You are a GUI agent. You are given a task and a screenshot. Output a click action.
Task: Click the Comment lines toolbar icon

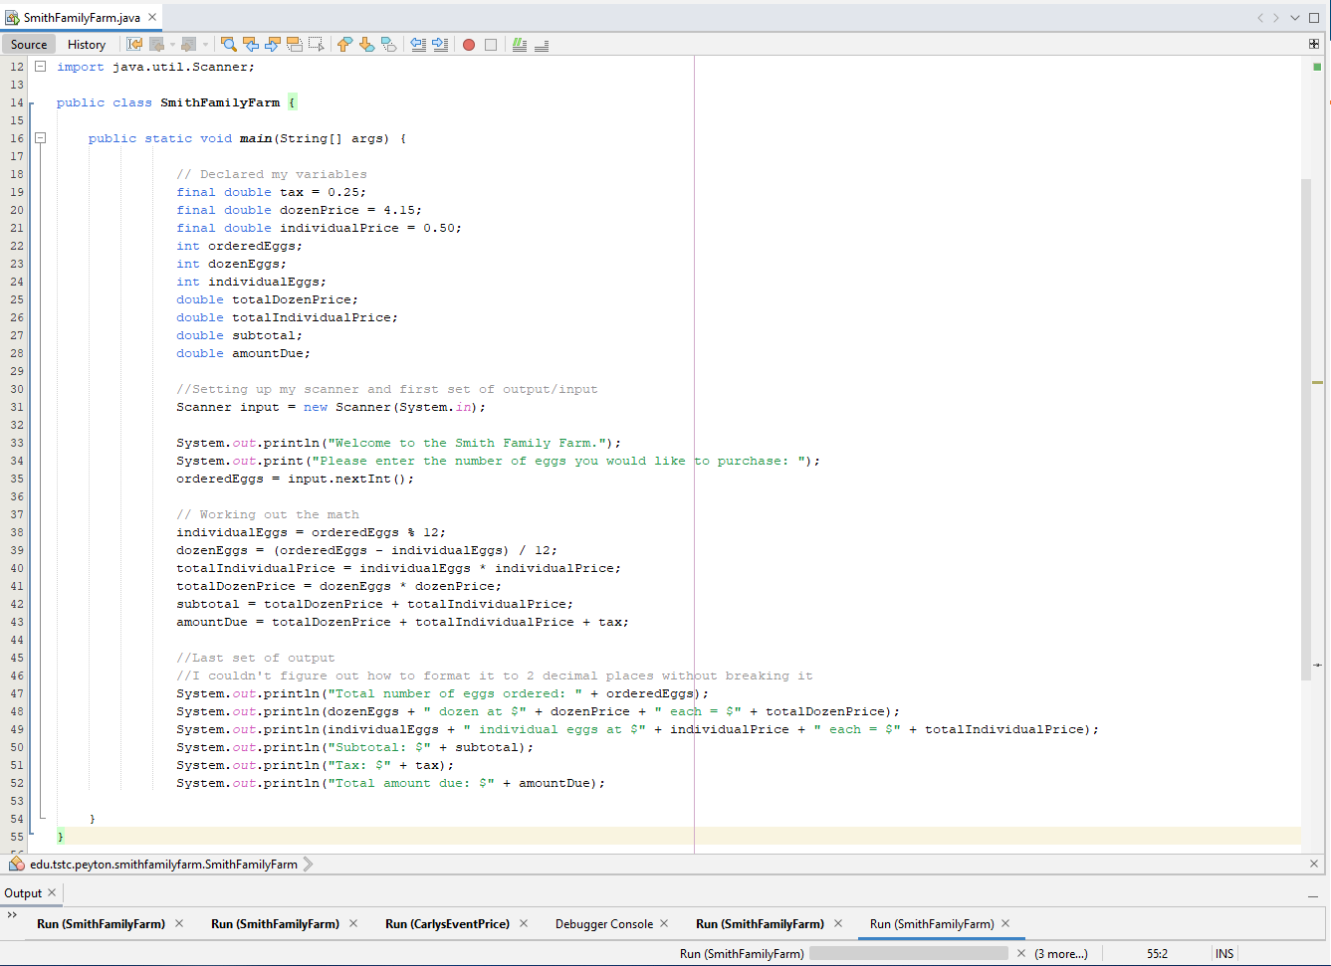point(519,45)
